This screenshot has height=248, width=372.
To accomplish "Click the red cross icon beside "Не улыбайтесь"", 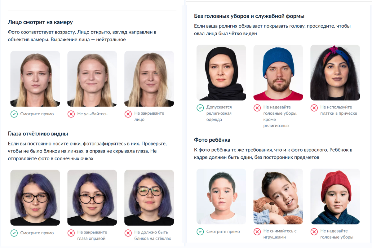I will tap(71, 114).
